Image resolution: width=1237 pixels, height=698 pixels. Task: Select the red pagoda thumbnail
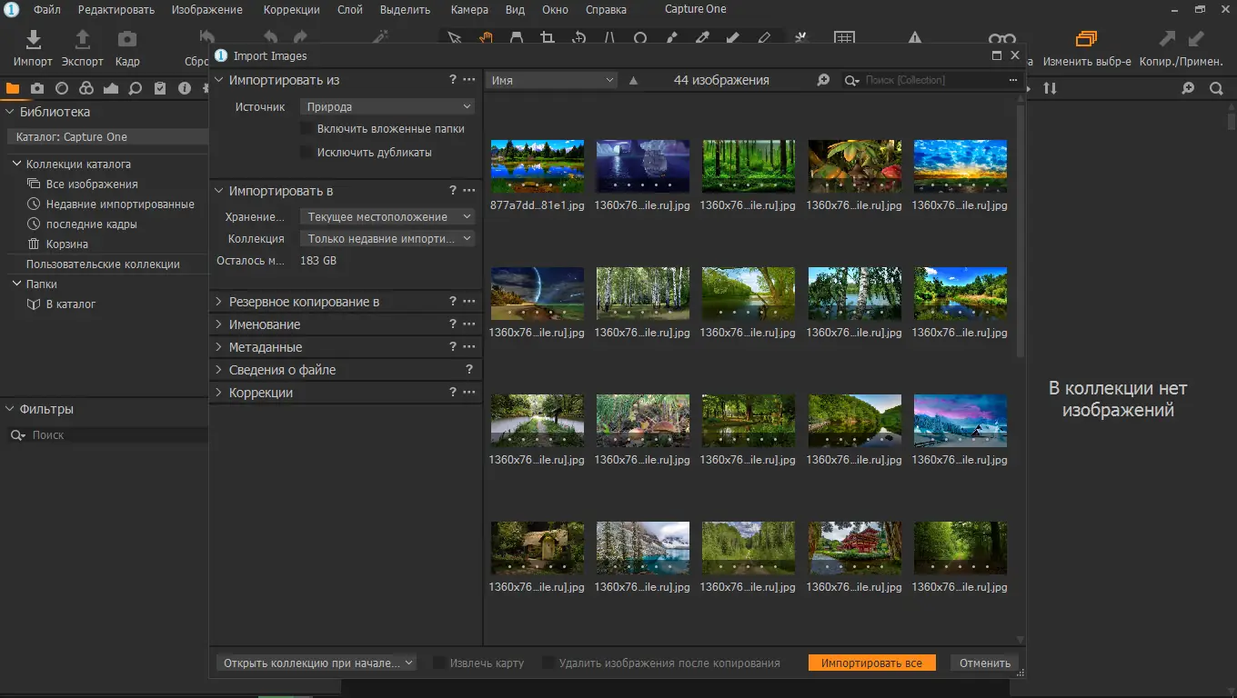(x=854, y=547)
